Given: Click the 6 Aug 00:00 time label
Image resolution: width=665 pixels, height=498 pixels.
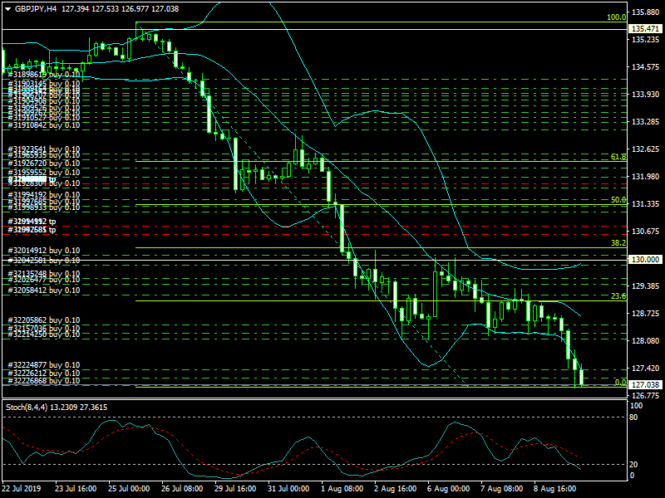Looking at the screenshot, I should (x=448, y=489).
